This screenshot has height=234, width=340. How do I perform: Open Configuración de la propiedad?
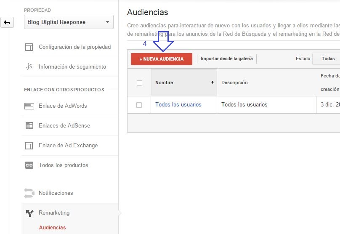pyautogui.click(x=74, y=47)
